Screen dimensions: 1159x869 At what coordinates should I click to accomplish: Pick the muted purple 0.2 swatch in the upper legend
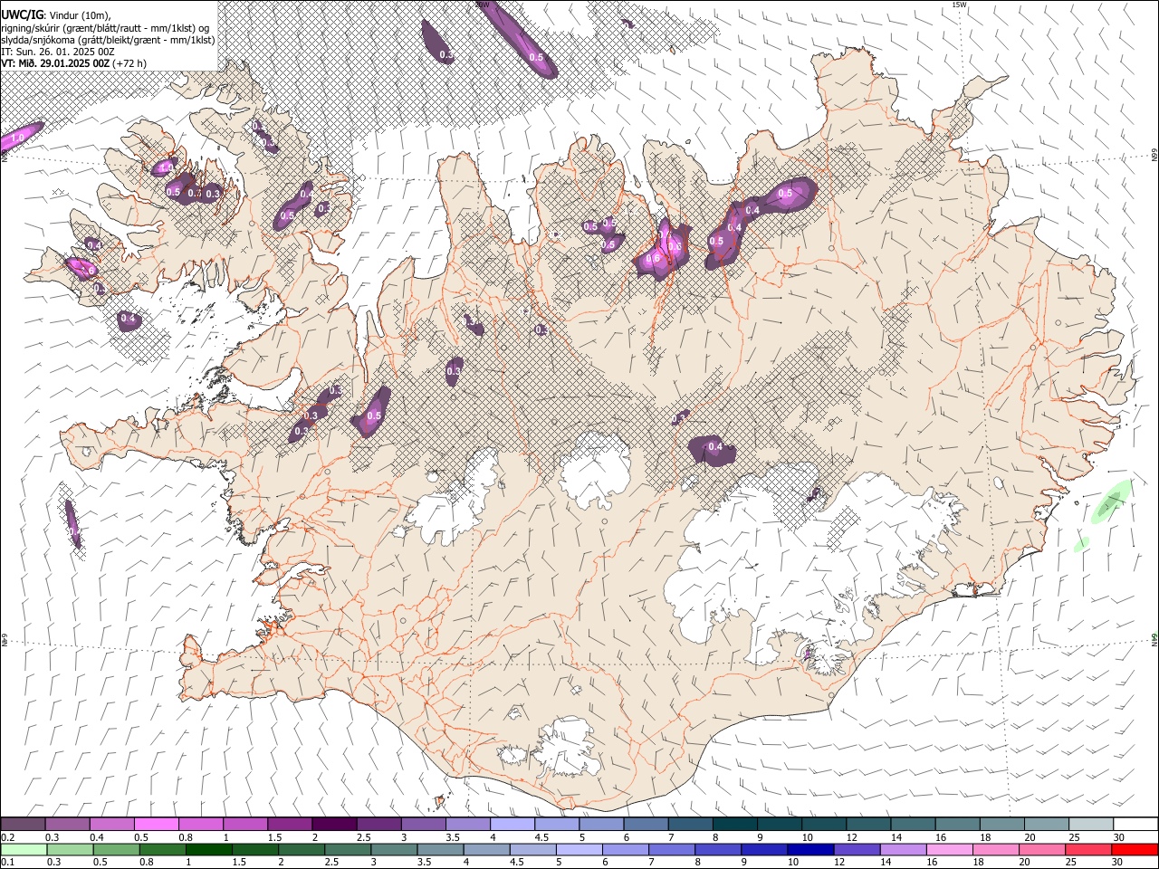23,824
